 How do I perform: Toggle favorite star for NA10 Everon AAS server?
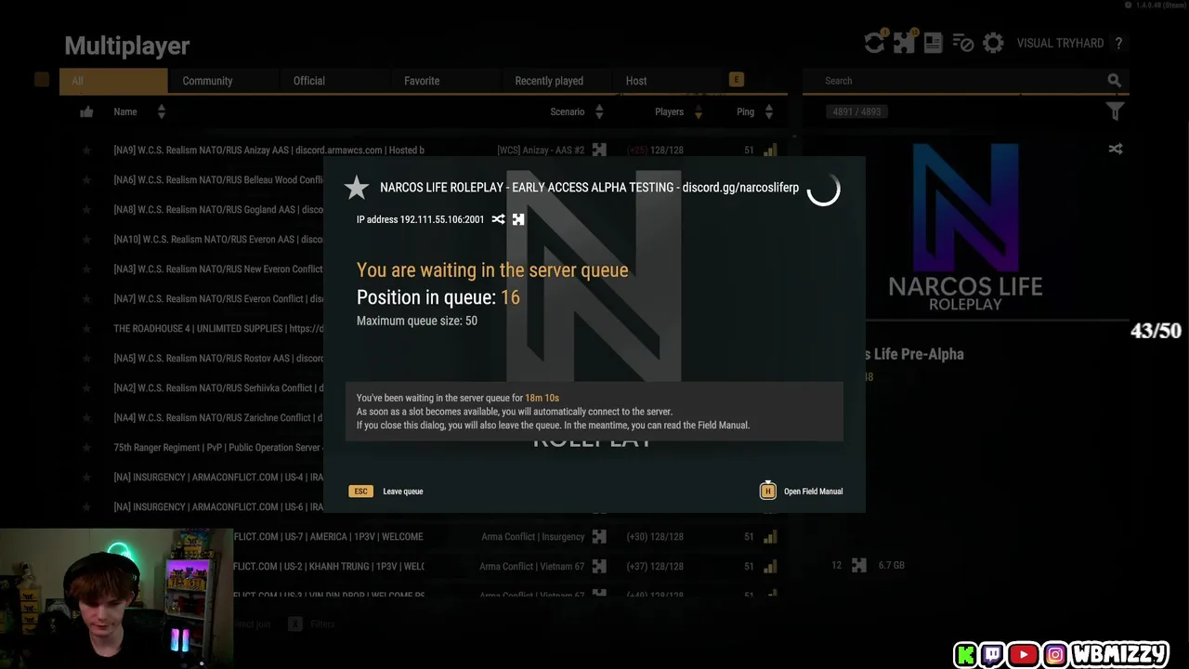86,239
